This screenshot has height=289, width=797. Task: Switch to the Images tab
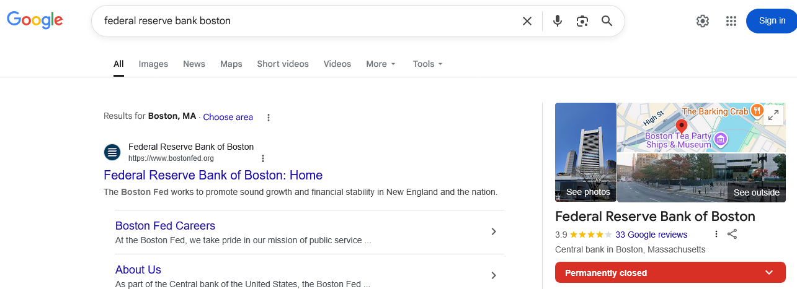153,64
